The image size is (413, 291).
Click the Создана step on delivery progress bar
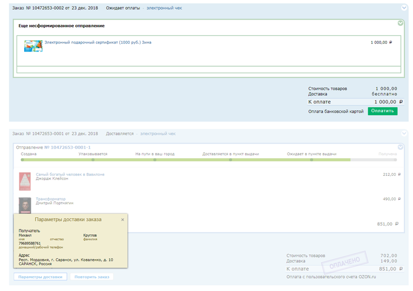click(x=23, y=159)
